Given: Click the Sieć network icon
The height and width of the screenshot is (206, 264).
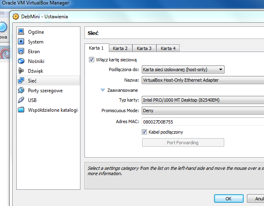Looking at the screenshot, I should pyautogui.click(x=21, y=80).
